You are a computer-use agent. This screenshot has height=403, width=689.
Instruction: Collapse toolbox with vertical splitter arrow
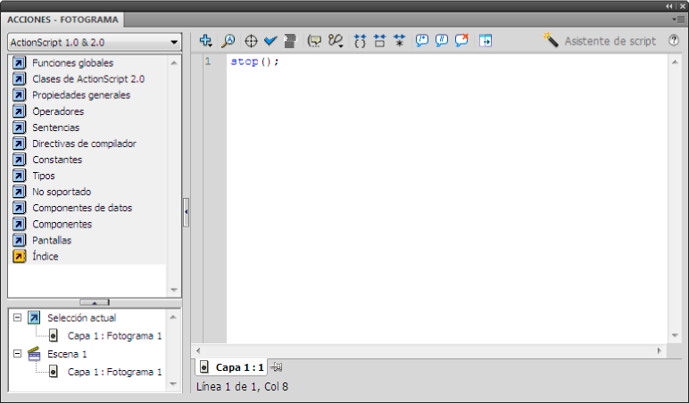pyautogui.click(x=187, y=212)
